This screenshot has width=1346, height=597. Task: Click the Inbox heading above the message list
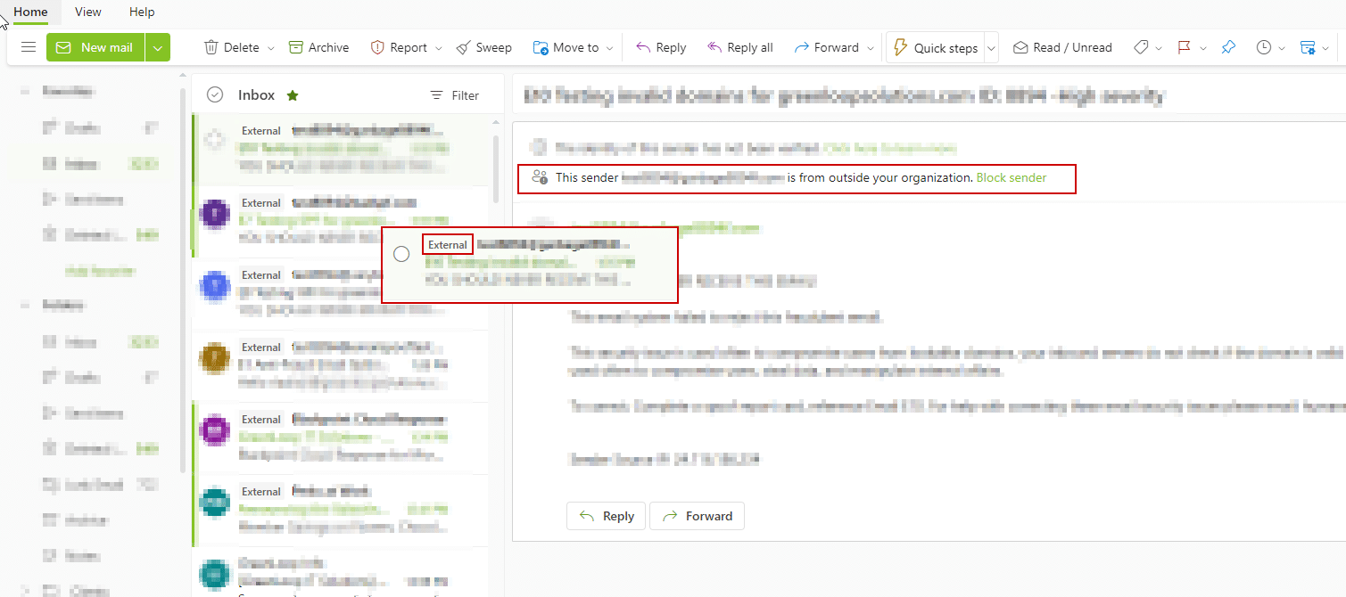tap(256, 95)
